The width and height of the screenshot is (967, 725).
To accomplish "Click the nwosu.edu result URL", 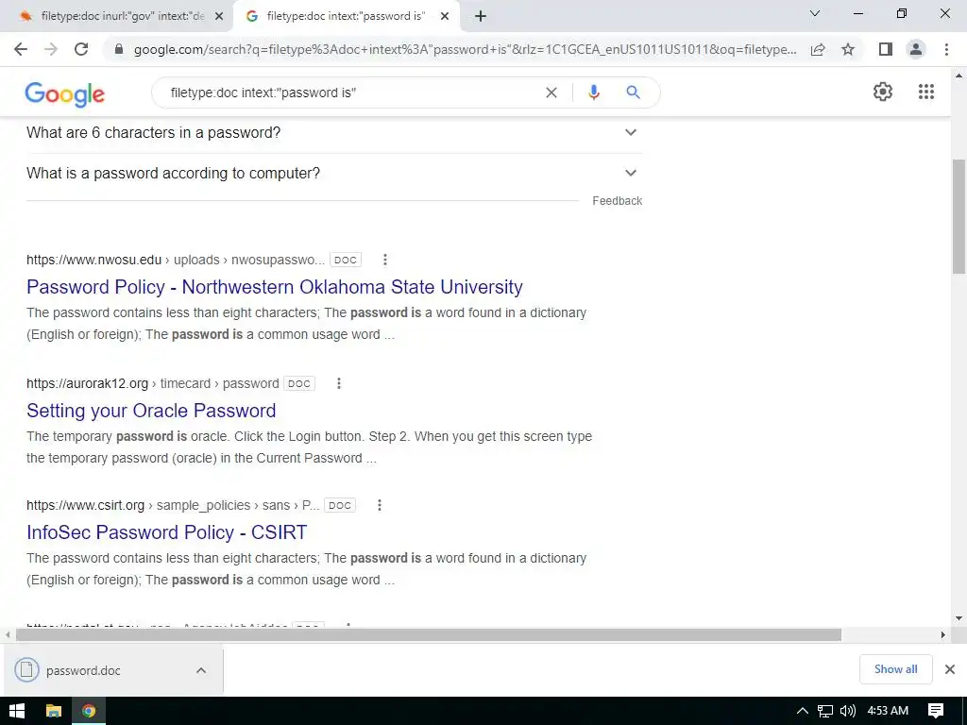I will click(175, 260).
